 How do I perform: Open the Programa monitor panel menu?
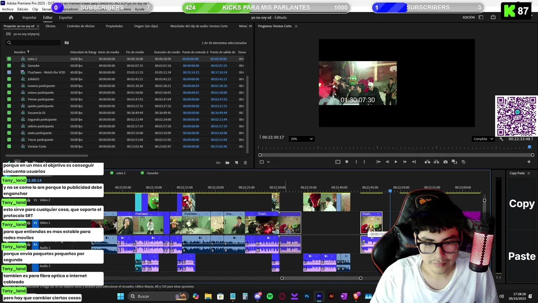[x=296, y=26]
